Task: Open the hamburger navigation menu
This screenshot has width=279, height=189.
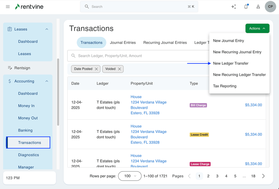Action: point(8,6)
